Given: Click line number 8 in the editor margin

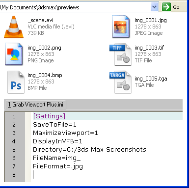Looking at the screenshot, I should point(14,175).
